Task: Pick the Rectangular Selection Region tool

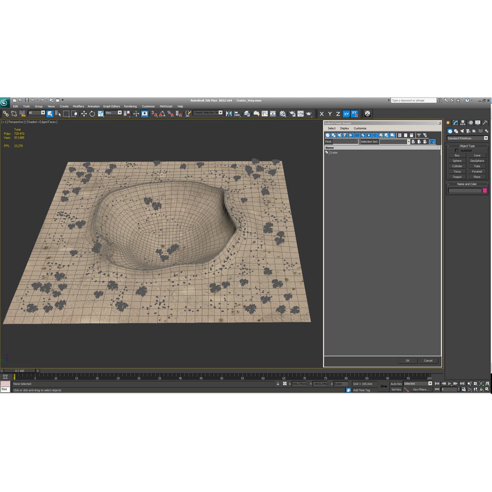Action: coord(66,113)
